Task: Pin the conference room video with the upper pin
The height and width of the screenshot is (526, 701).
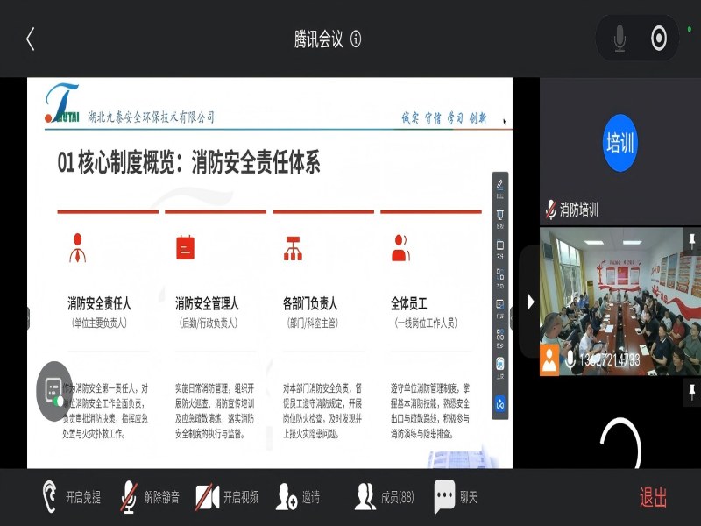Action: pyautogui.click(x=692, y=241)
